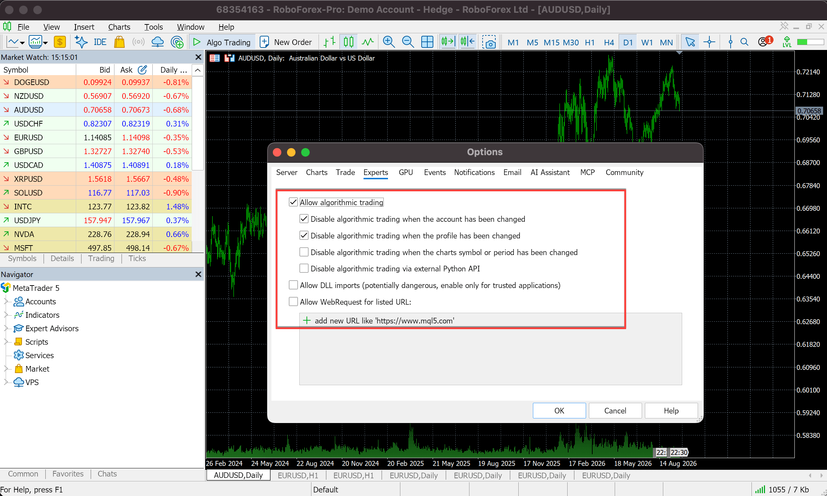Open the VPS cloud toolbar icon
The height and width of the screenshot is (496, 827).
click(x=157, y=42)
